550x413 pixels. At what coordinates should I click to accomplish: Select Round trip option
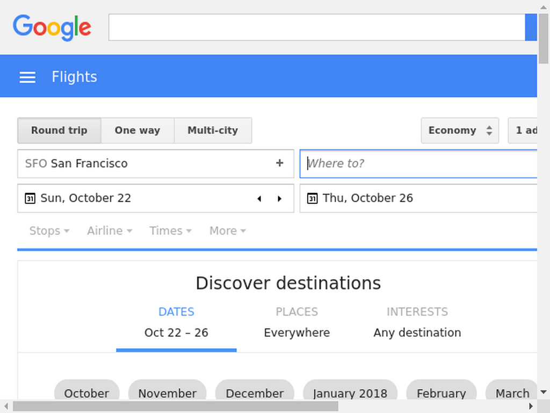pos(59,130)
